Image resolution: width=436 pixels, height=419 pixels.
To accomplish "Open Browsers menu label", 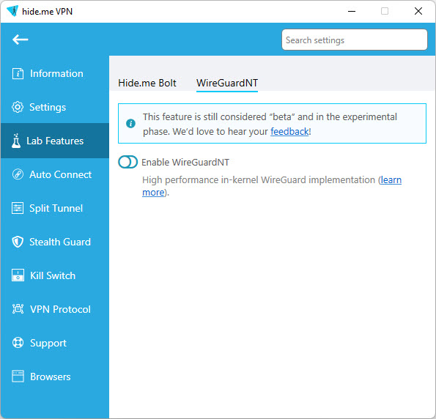I will pos(51,377).
